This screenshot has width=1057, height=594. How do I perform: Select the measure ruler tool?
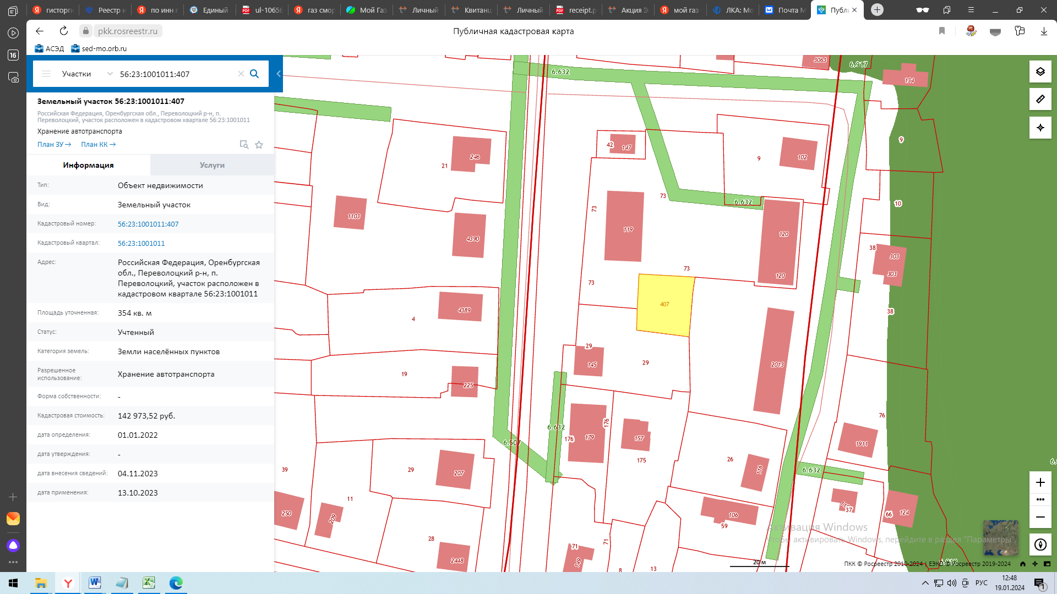click(1040, 100)
